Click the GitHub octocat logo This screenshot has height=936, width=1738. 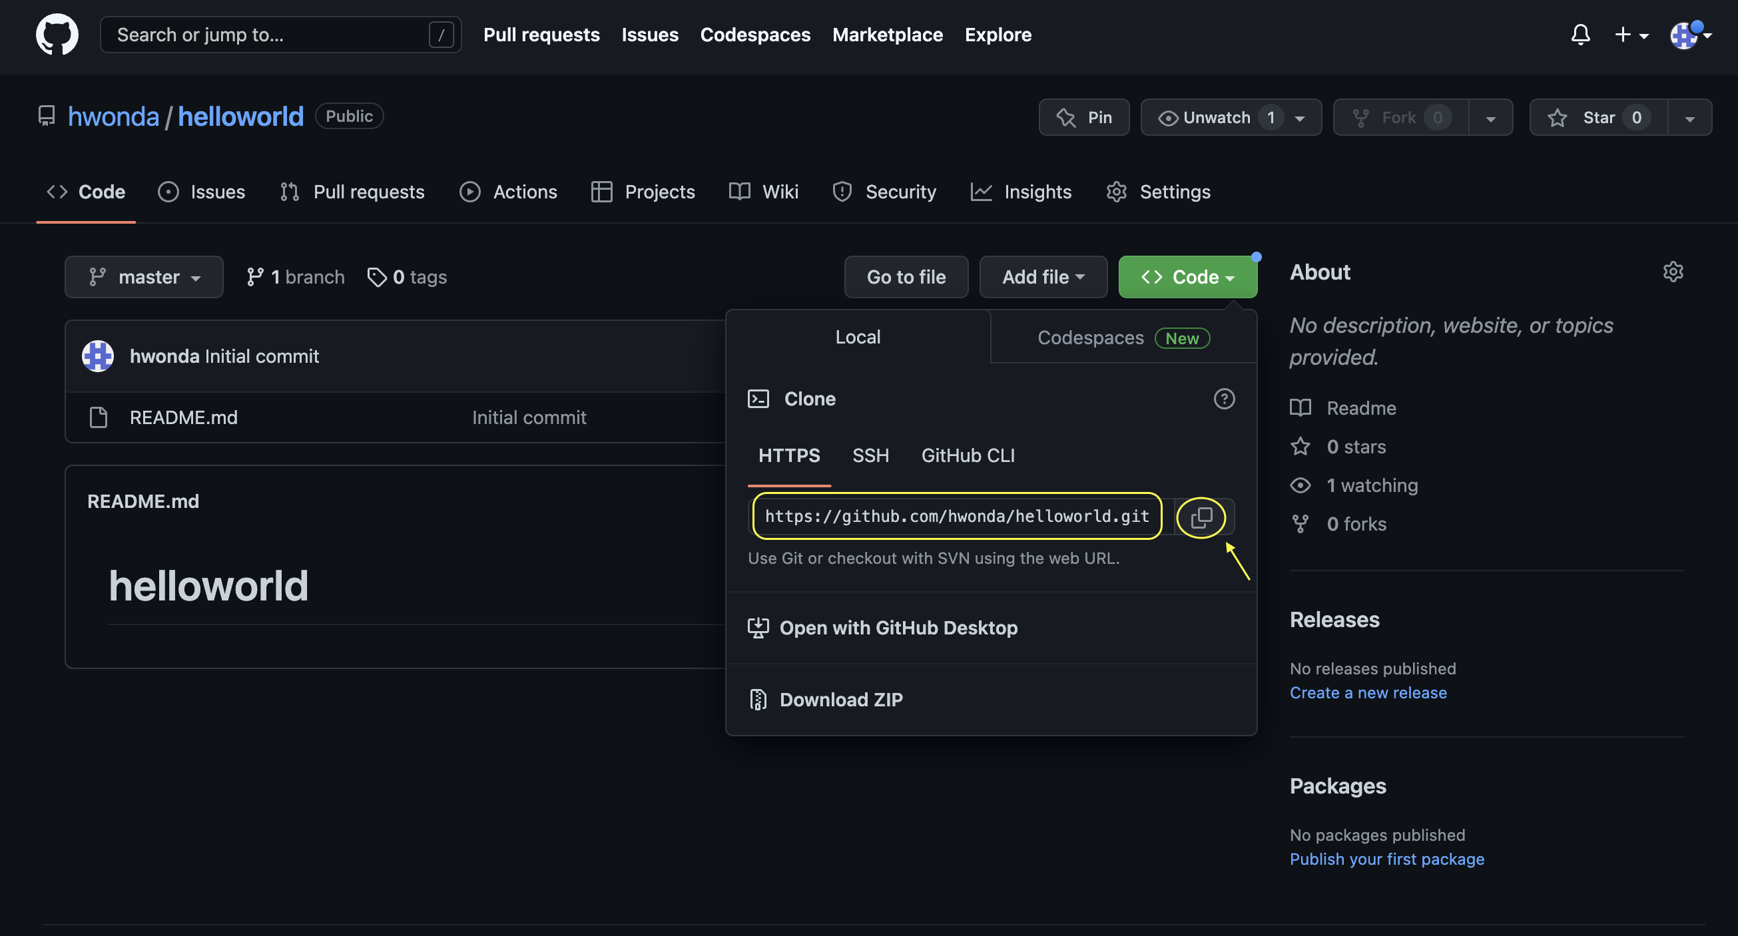(57, 35)
